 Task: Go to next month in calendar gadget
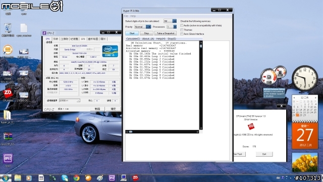tap(315, 98)
